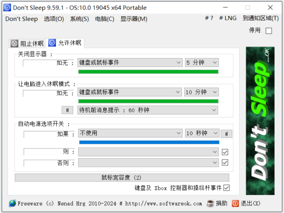Click the # button beside 待机前消息提示
Viewport: 284px width, 213px height.
[x=67, y=110]
